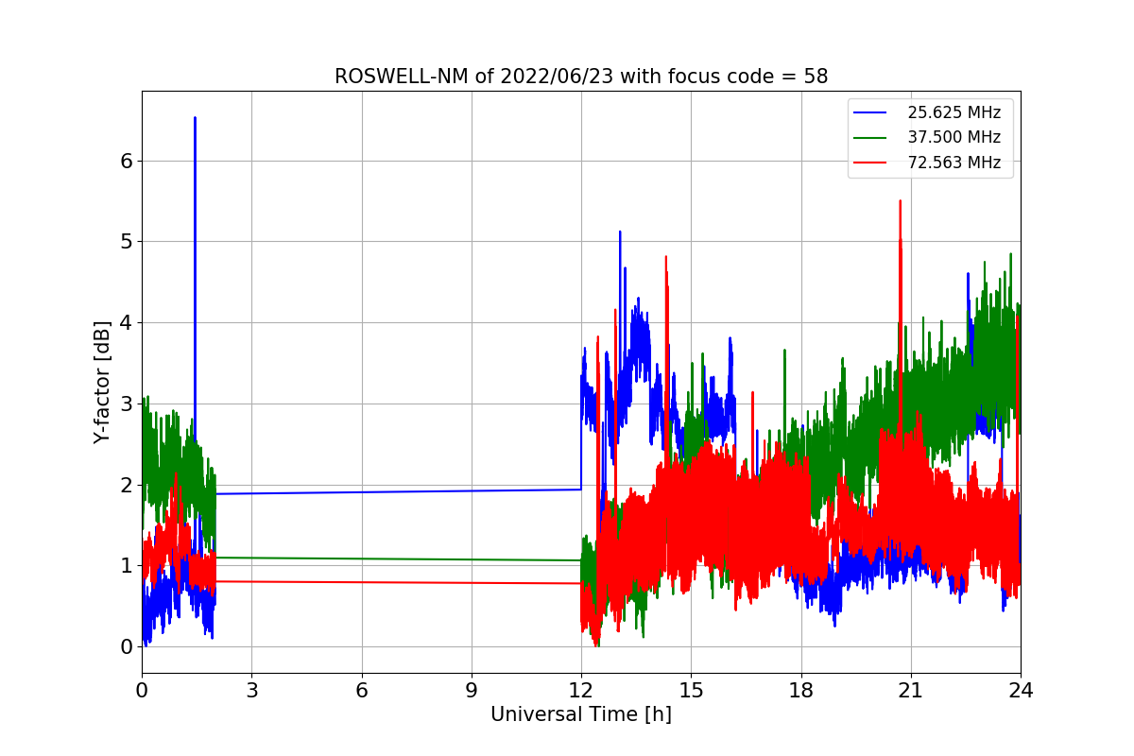Screen dimensions: 1134x756
Task: Click the y-axis tick label 6
Action: pos(126,161)
